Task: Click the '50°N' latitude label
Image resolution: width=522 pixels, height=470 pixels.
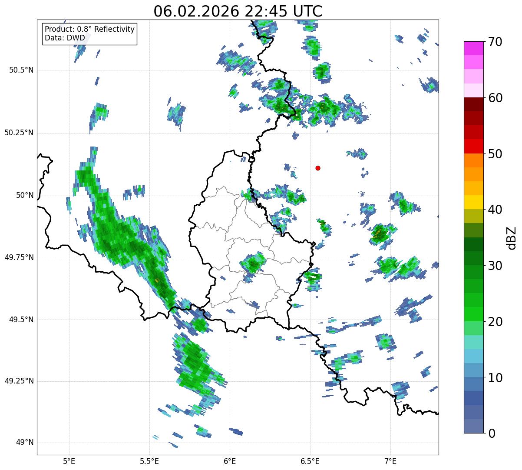Action: tap(25, 195)
